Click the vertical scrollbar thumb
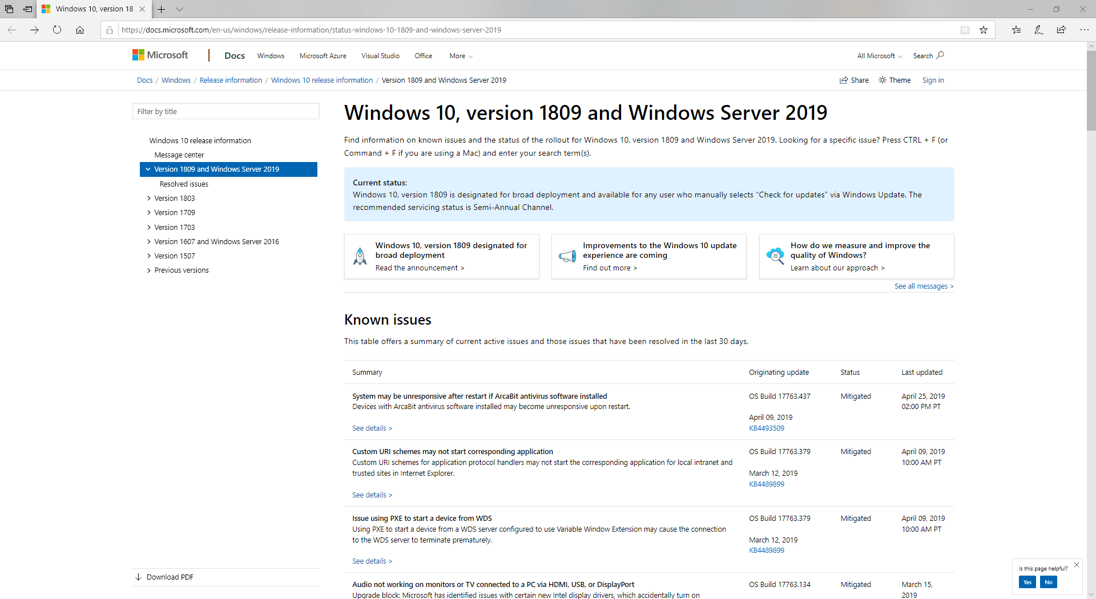This screenshot has width=1096, height=599. point(1091,91)
